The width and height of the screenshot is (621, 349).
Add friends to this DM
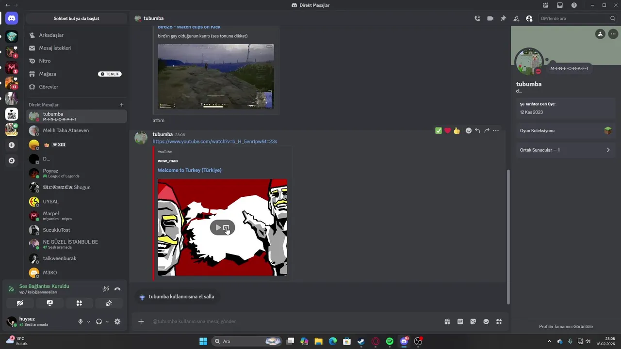coord(516,18)
